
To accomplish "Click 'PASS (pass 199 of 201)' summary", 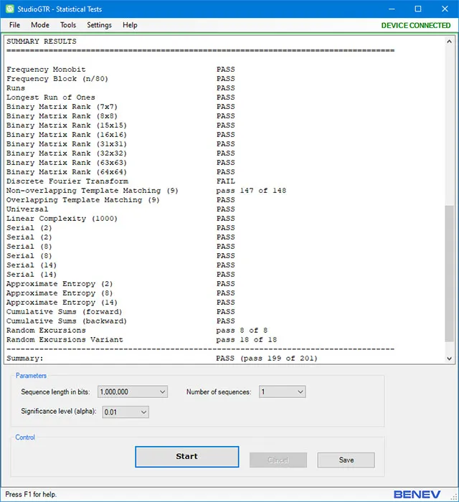I will [x=267, y=359].
